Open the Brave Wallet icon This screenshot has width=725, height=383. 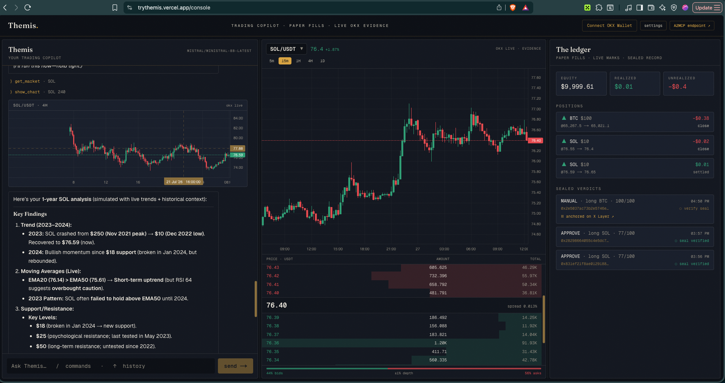point(651,8)
